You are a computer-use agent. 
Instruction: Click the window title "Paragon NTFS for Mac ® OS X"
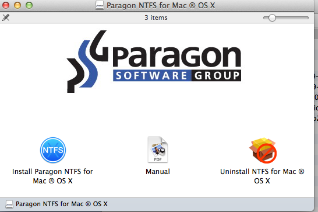click(161, 5)
